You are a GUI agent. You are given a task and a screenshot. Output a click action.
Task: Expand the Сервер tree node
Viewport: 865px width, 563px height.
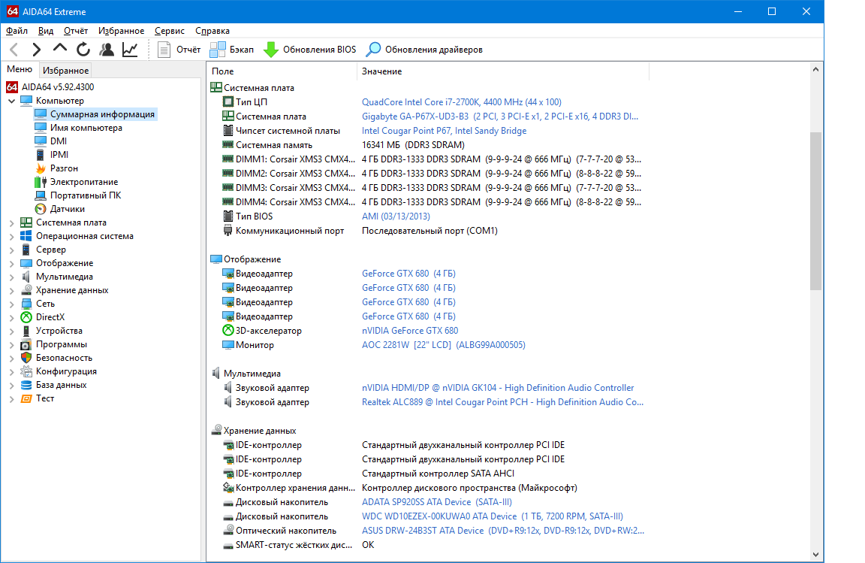click(11, 250)
